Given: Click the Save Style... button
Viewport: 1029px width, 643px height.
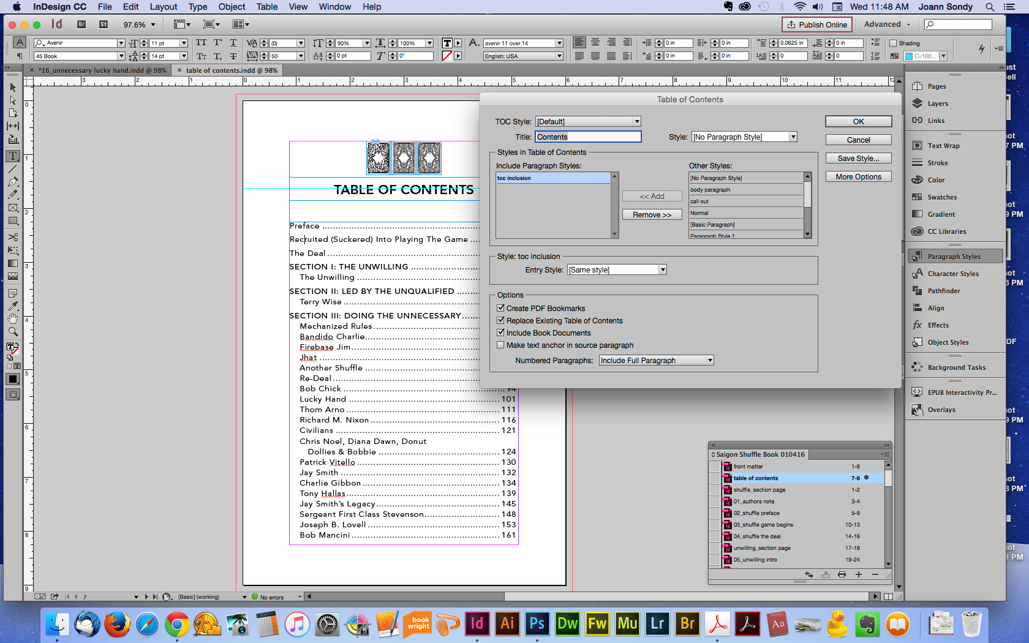Looking at the screenshot, I should pyautogui.click(x=858, y=158).
